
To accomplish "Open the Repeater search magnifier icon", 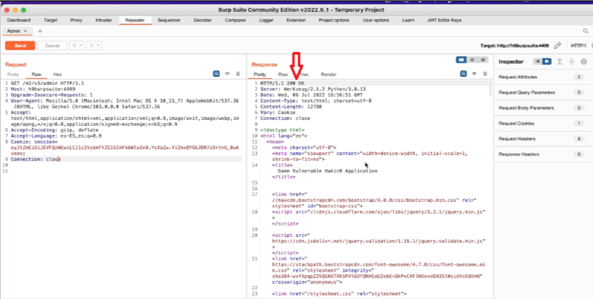I will (x=586, y=31).
